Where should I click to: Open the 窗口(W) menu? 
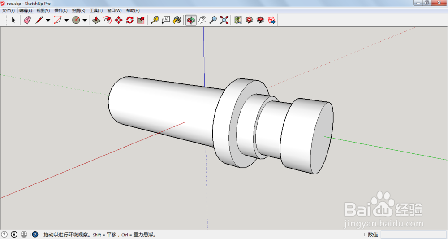click(x=114, y=10)
